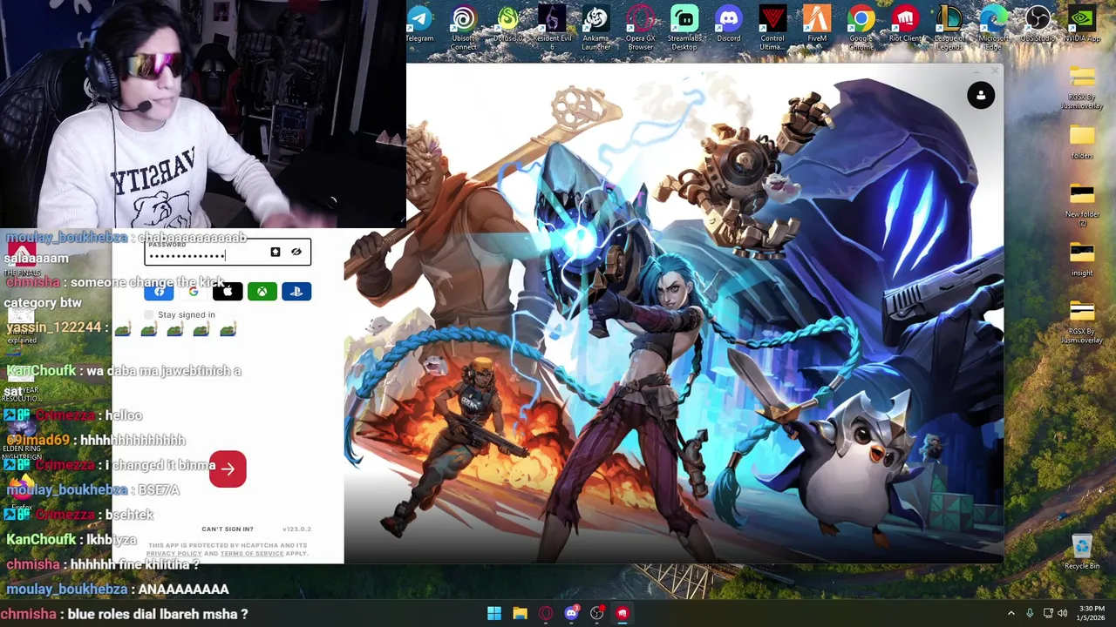The image size is (1116, 627).
Task: Open File Explorer from the taskbar
Action: 520,613
